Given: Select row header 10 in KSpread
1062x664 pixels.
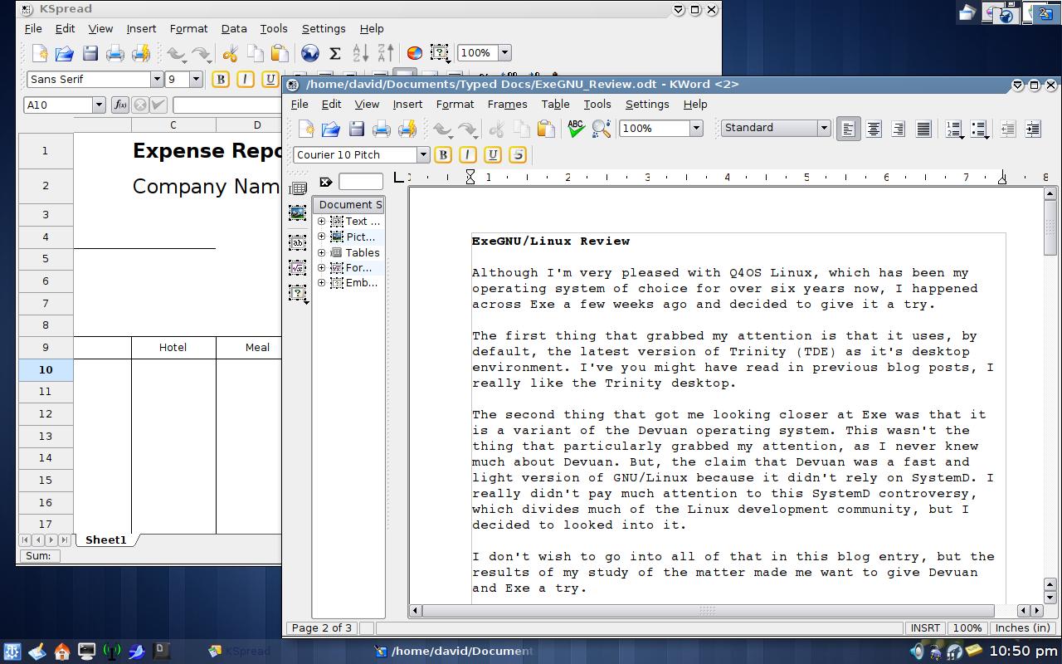Looking at the screenshot, I should (x=46, y=370).
